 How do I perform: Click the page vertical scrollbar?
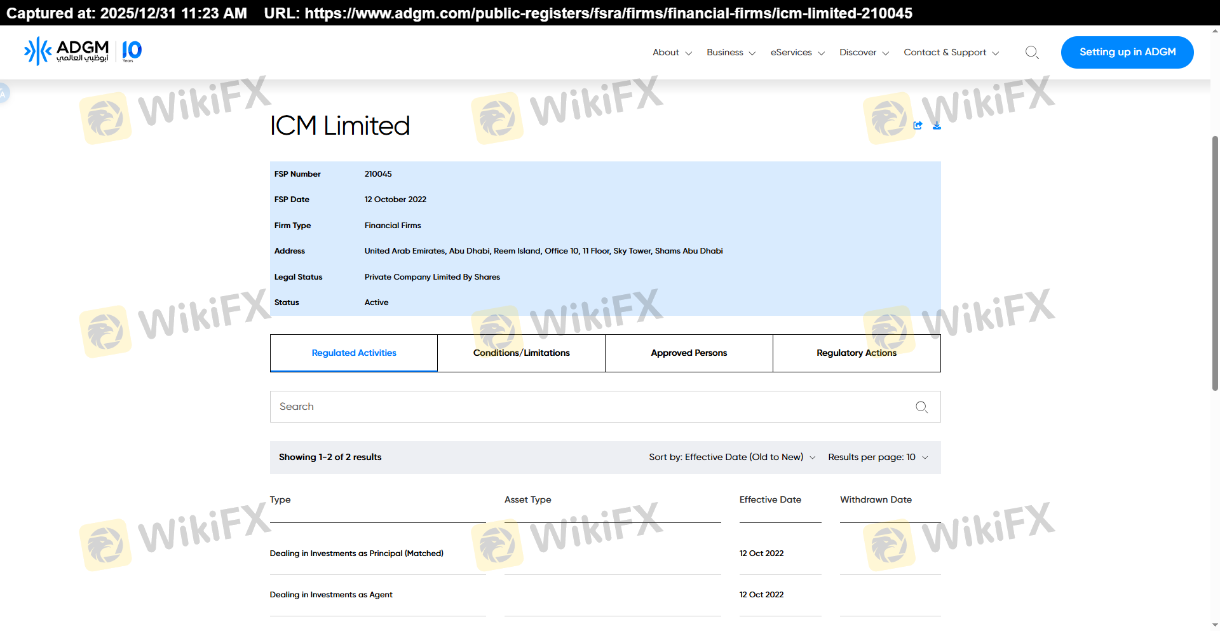pos(1215,263)
